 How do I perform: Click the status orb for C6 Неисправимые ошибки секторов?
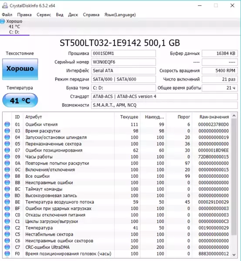tap(7, 241)
